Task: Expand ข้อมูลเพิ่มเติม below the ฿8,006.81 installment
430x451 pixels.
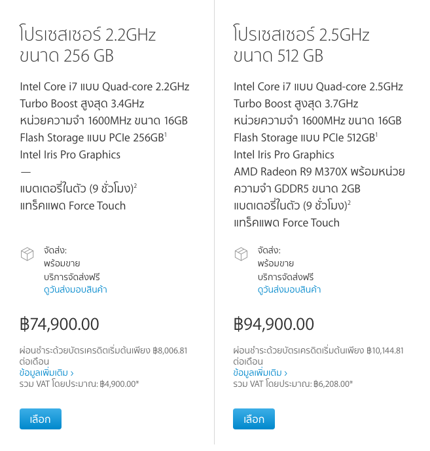Action: pos(46,372)
